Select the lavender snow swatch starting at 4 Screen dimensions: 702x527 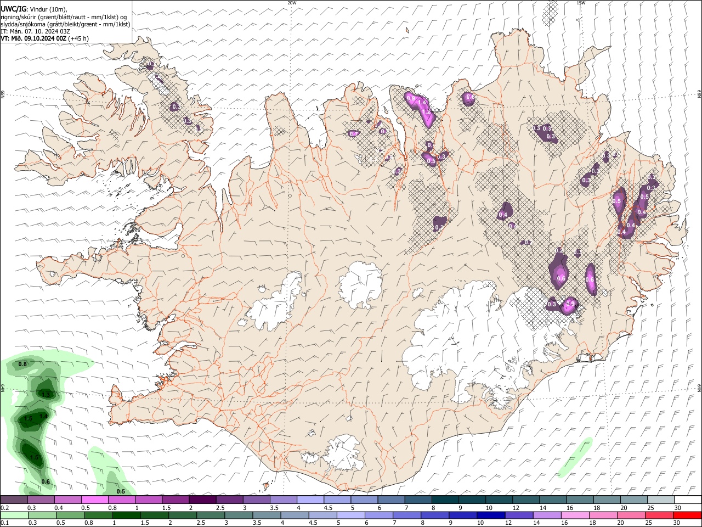click(x=310, y=500)
